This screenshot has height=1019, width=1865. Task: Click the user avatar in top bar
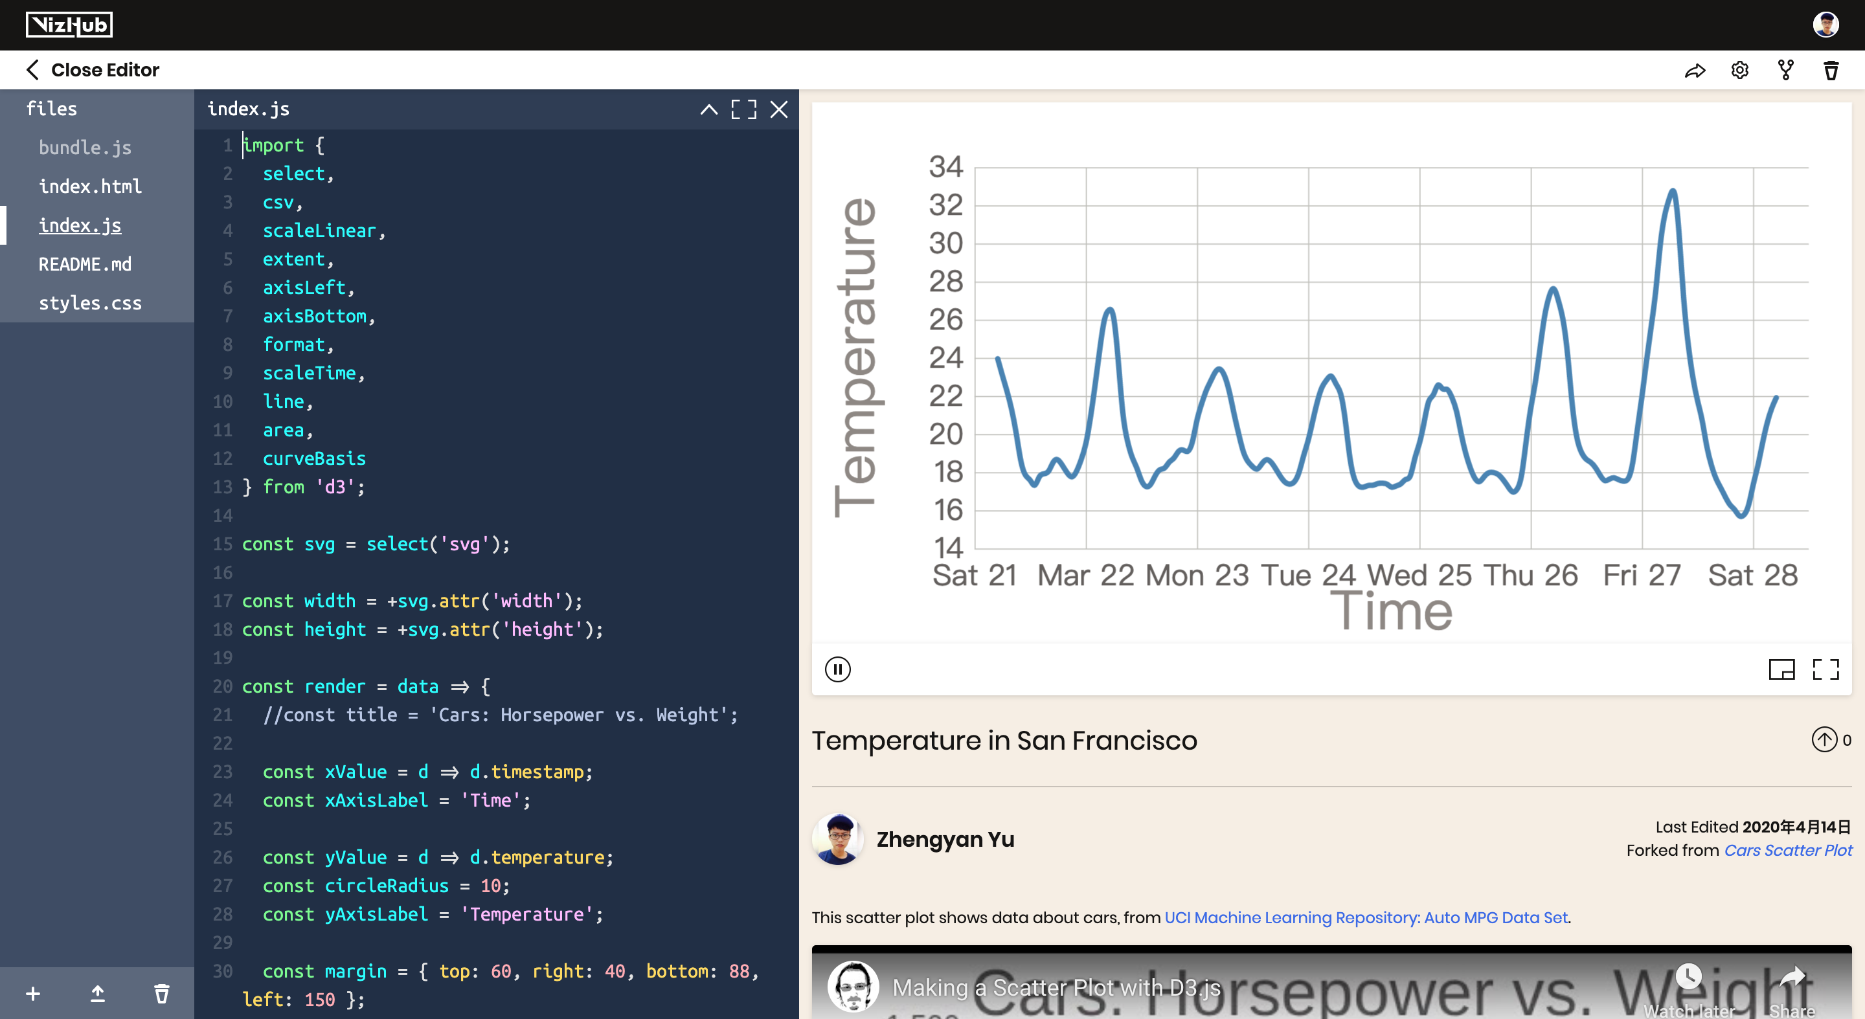coord(1825,25)
